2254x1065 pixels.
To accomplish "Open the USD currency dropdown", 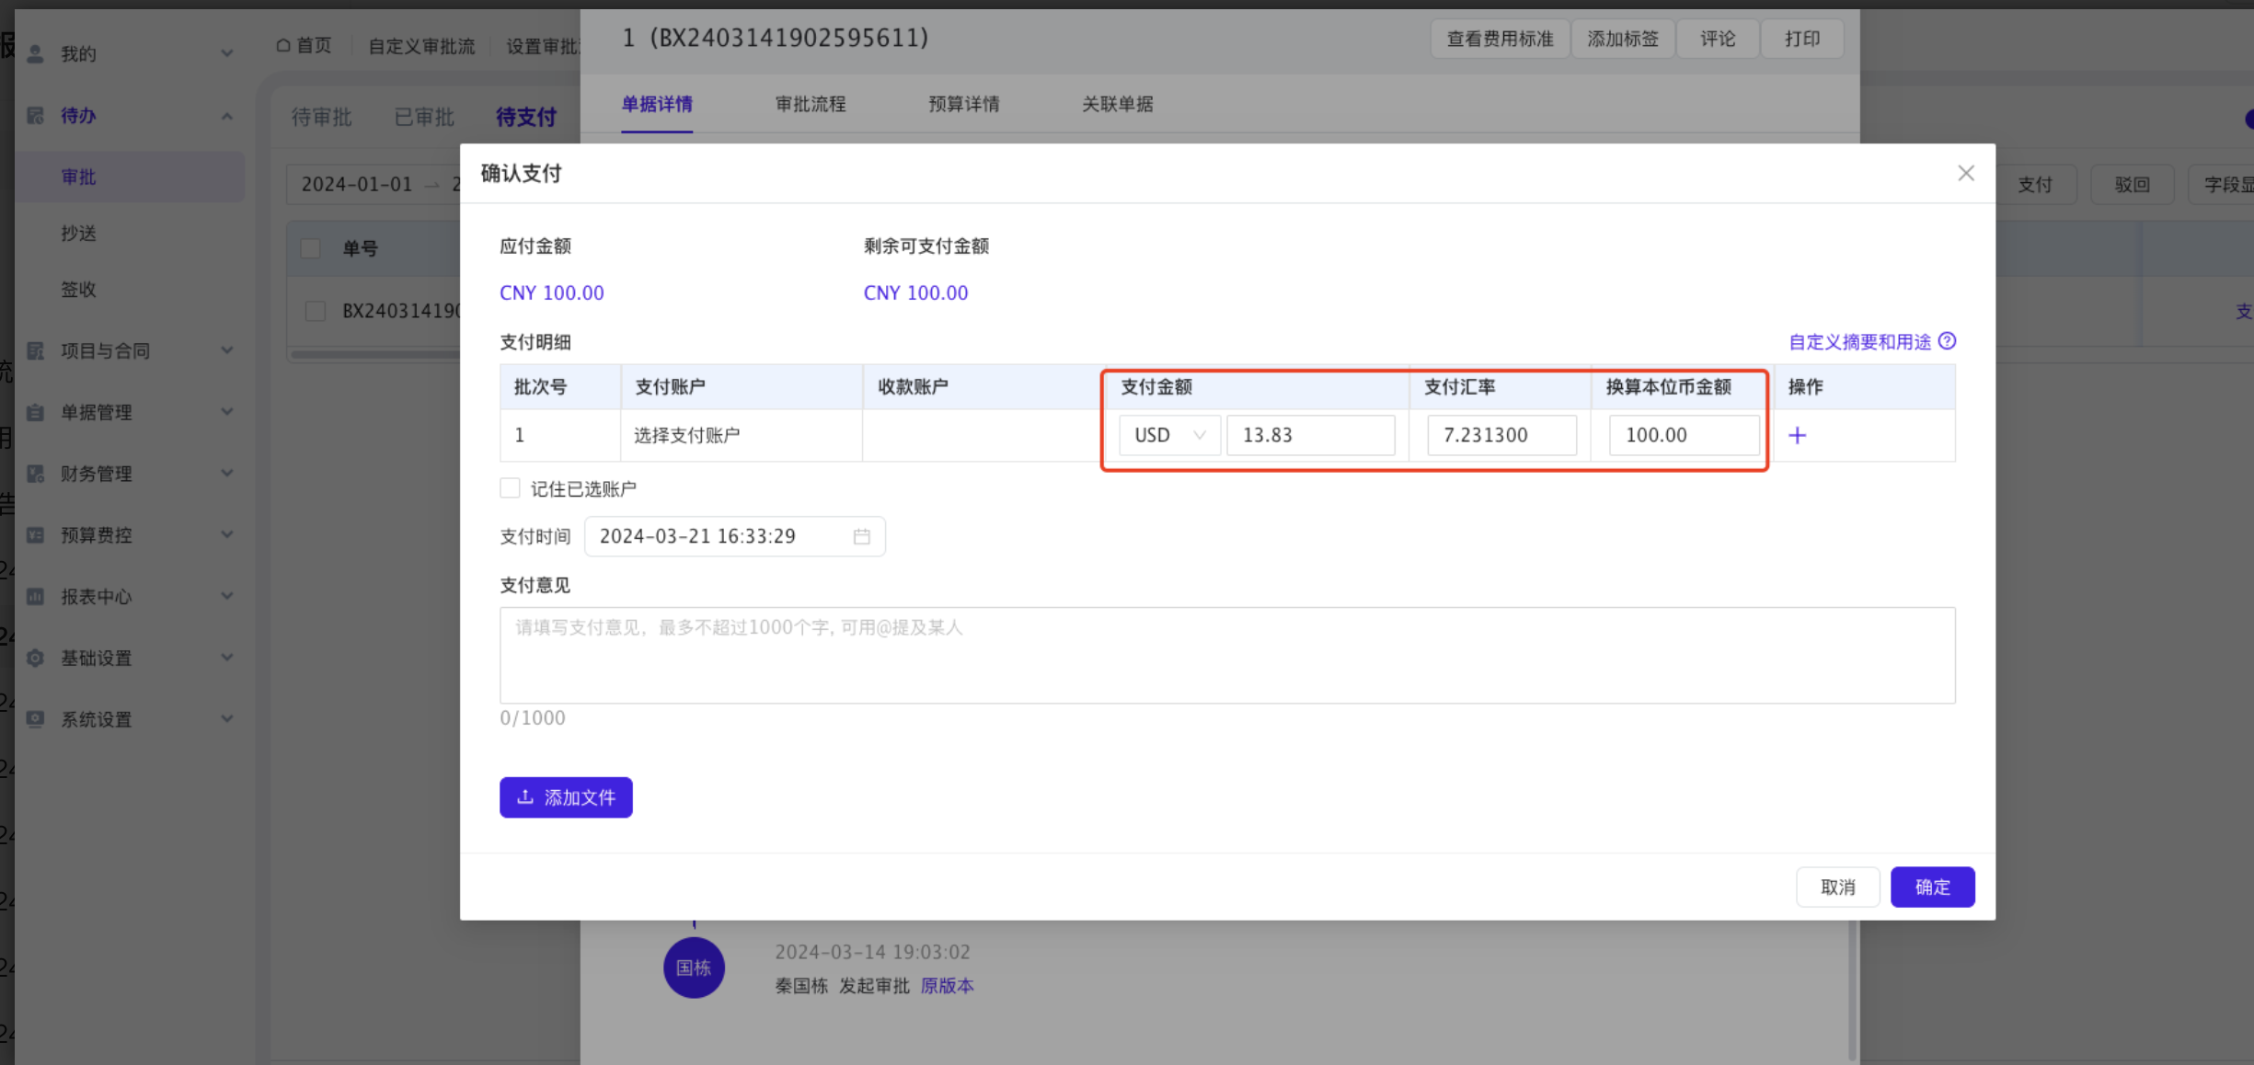I will pos(1169,435).
